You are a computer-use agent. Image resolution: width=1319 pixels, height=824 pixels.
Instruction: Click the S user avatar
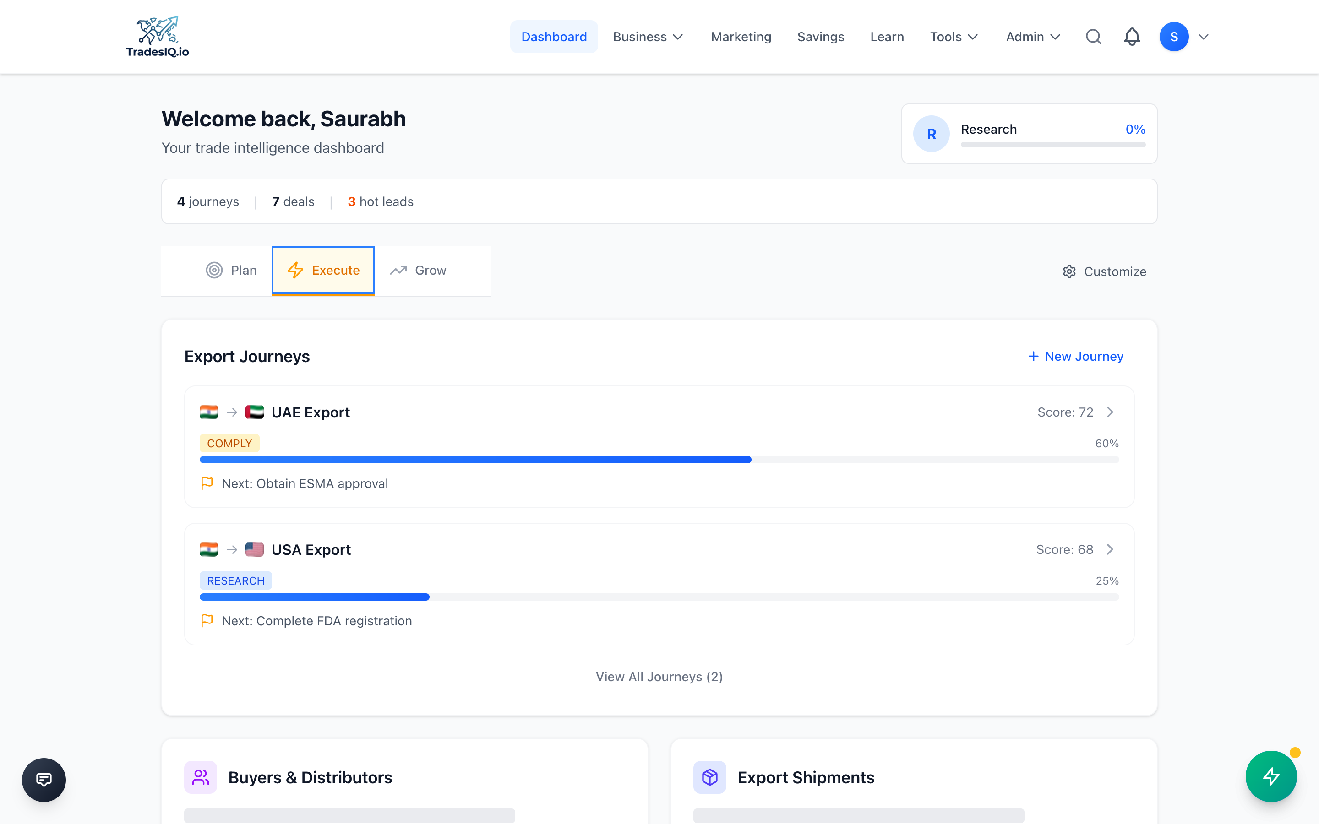click(1173, 37)
